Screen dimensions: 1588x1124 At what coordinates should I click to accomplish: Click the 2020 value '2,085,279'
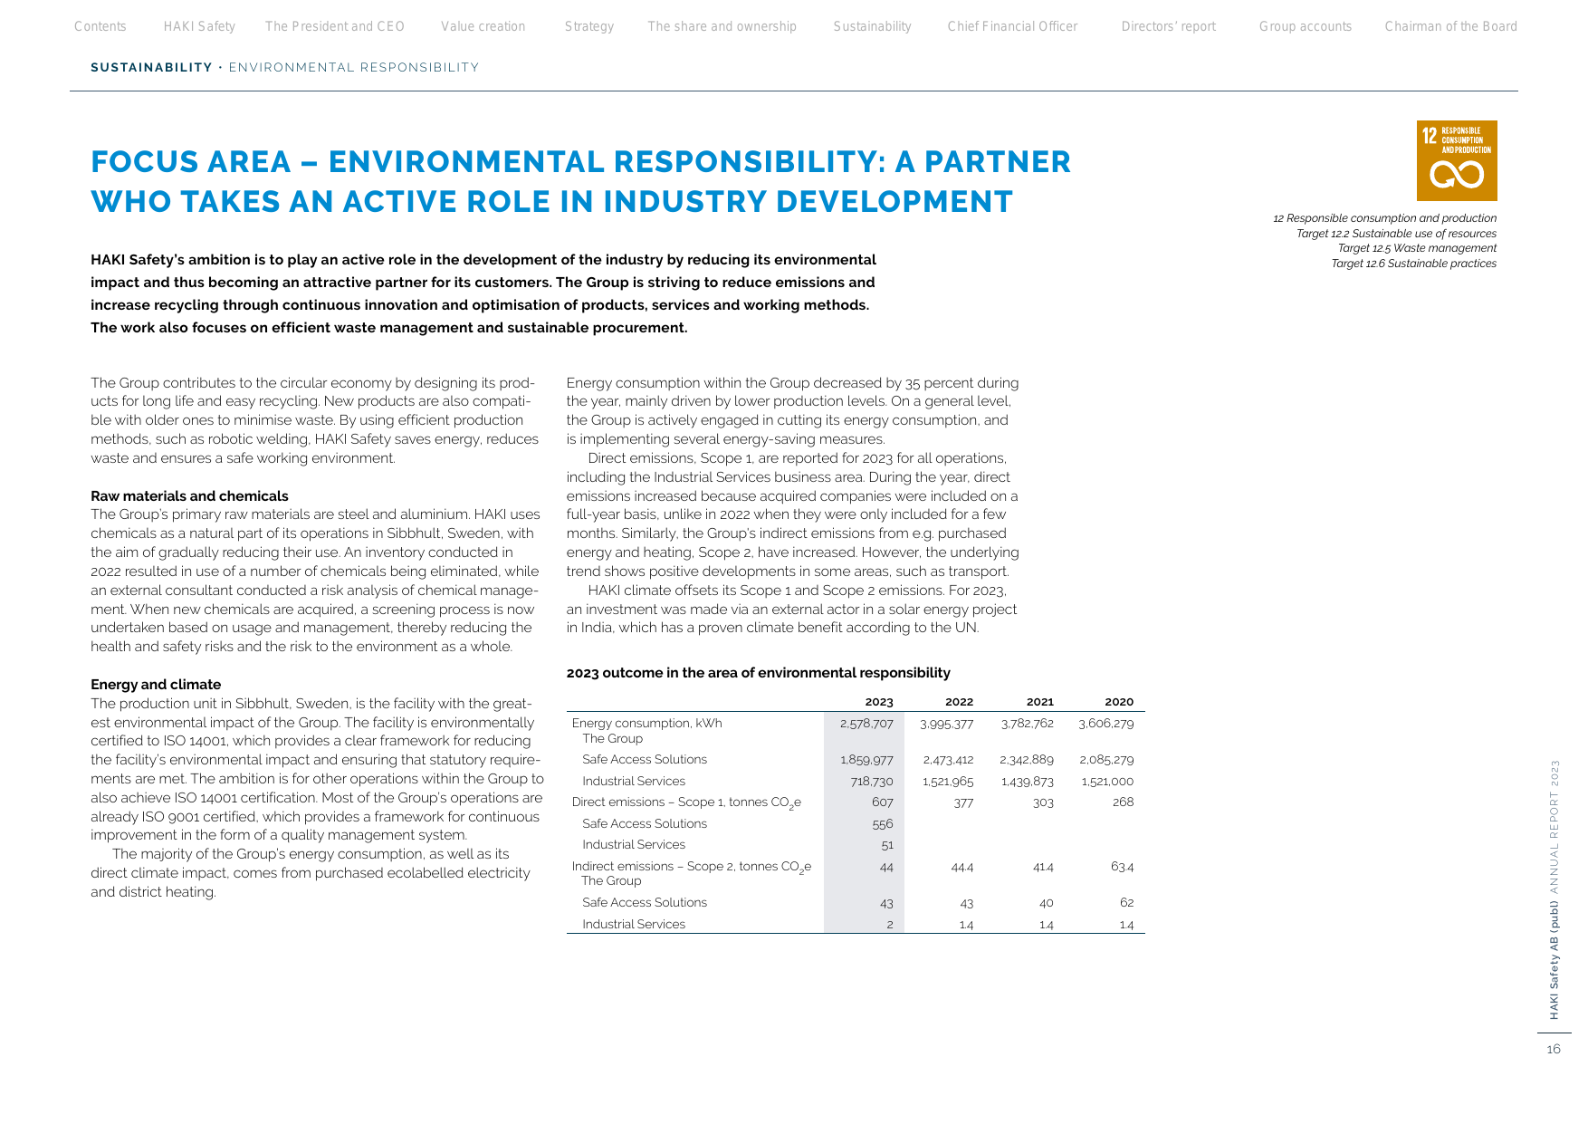(1106, 760)
